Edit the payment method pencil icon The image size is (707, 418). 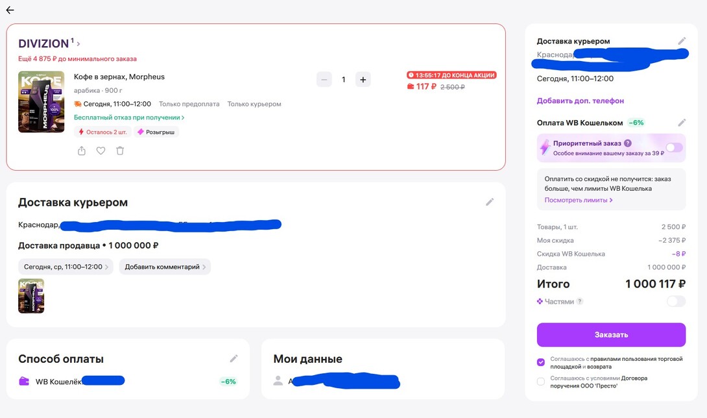click(234, 358)
